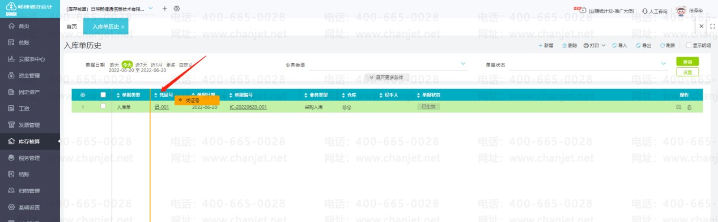Click 设置 button below 查询
Screen dimensions: 718x222
687,72
